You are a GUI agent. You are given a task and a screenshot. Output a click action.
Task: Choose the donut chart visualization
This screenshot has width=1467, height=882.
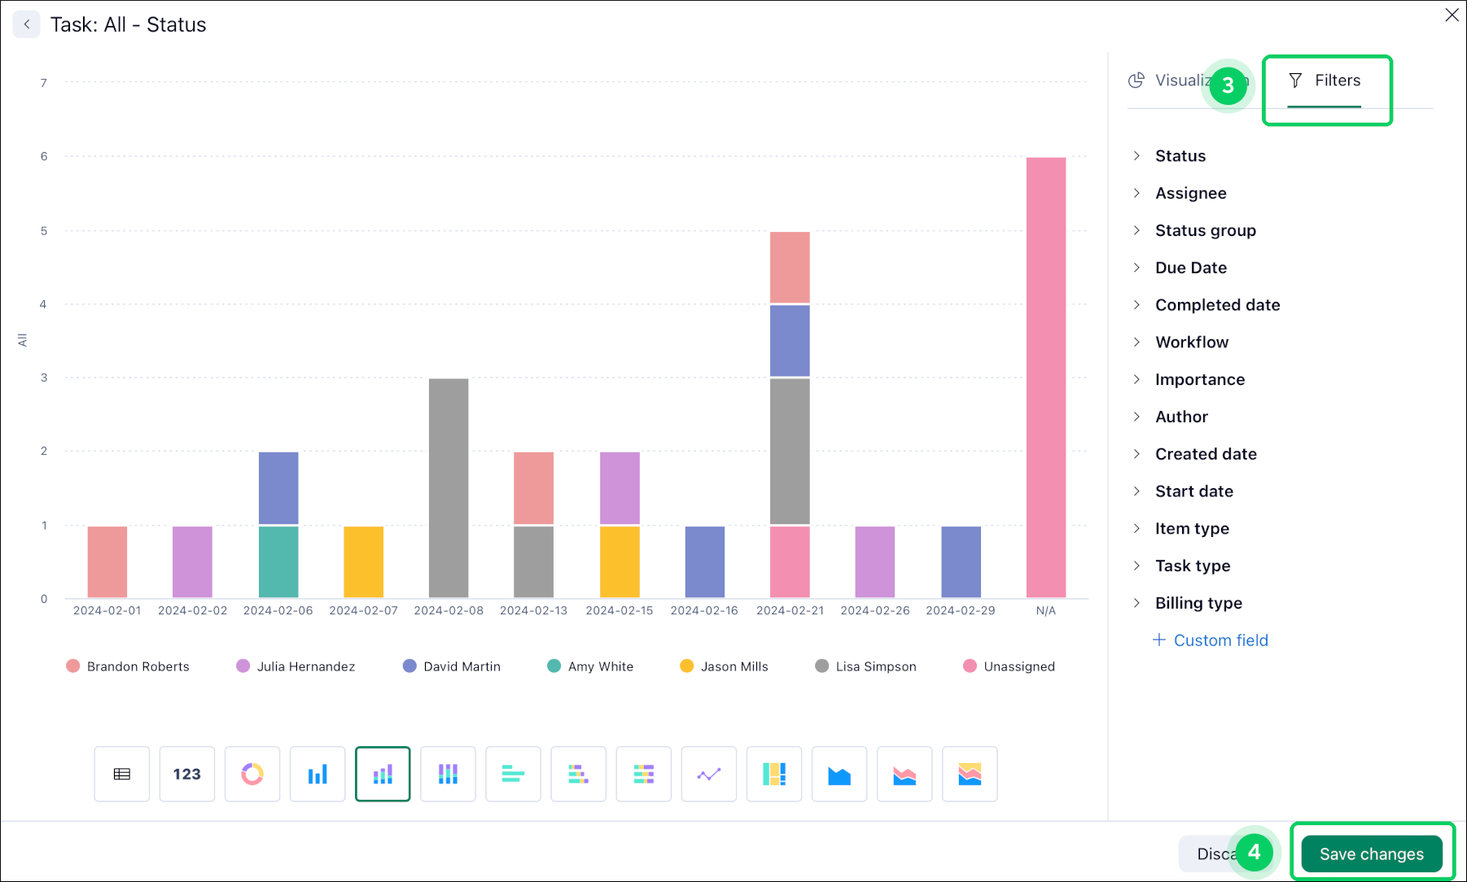pos(252,774)
